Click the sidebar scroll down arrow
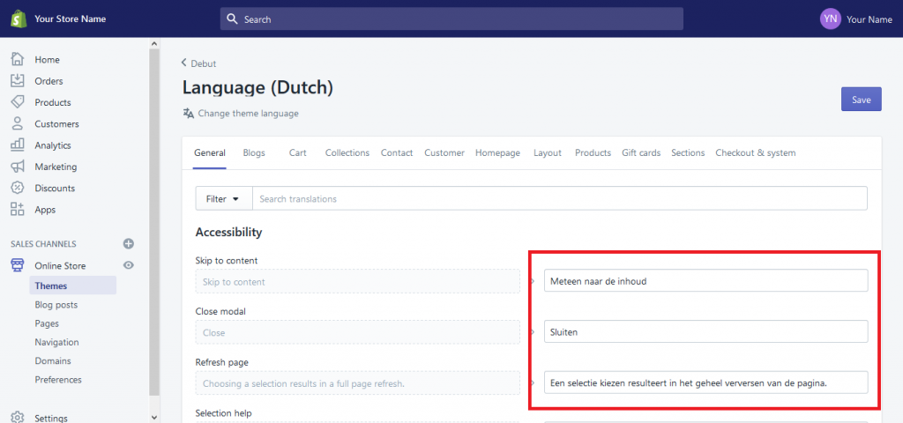The width and height of the screenshot is (903, 423). (153, 416)
